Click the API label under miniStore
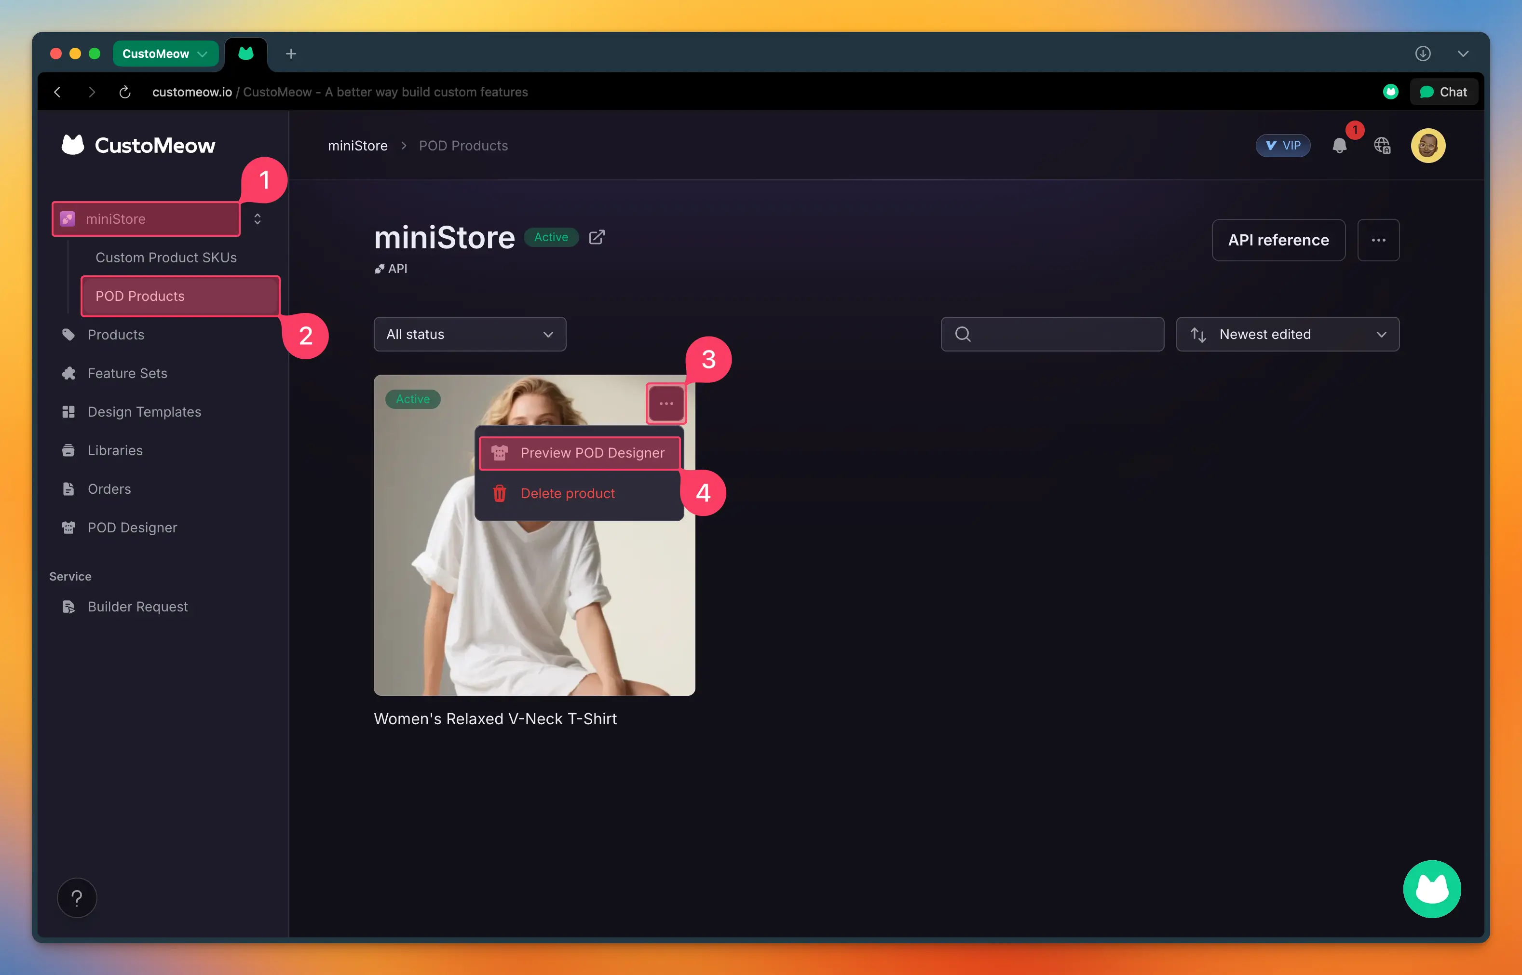 pyautogui.click(x=391, y=269)
